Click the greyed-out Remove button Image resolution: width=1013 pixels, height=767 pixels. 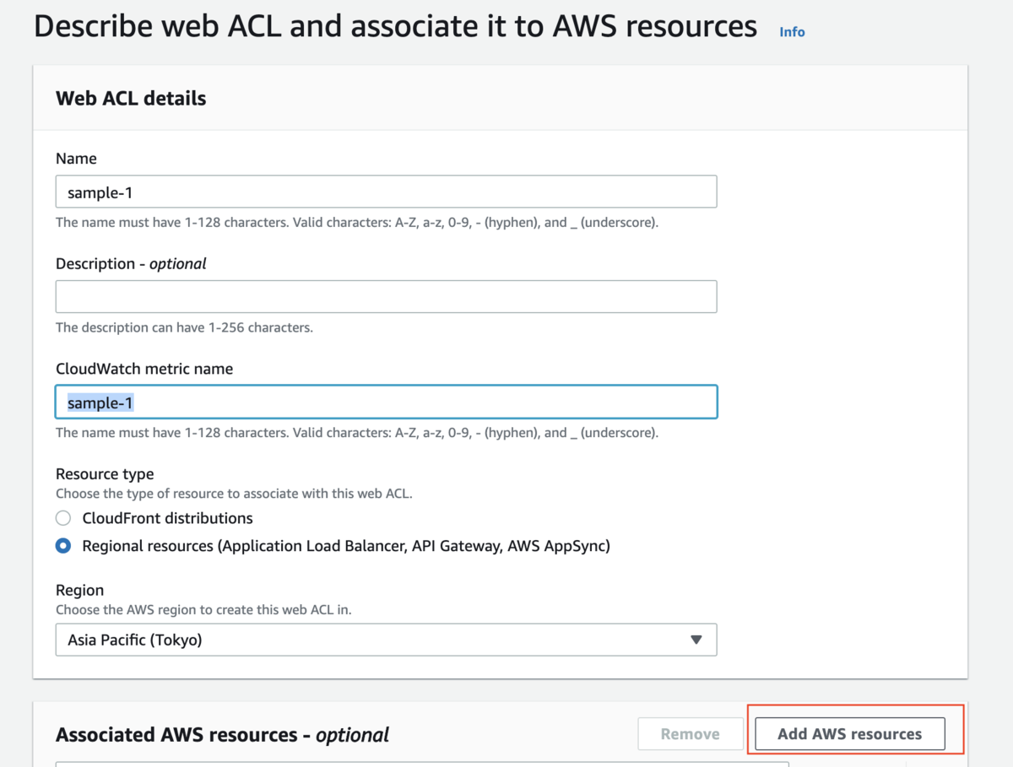pyautogui.click(x=690, y=734)
